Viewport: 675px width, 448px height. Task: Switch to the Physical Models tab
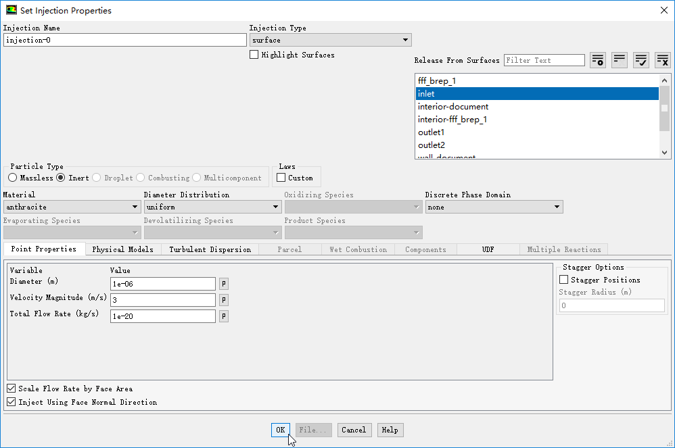click(122, 249)
